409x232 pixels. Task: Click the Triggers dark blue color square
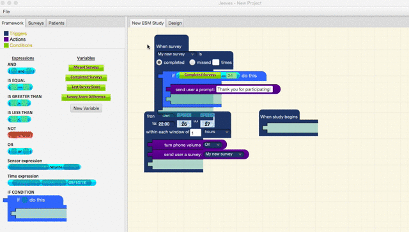tap(6, 33)
